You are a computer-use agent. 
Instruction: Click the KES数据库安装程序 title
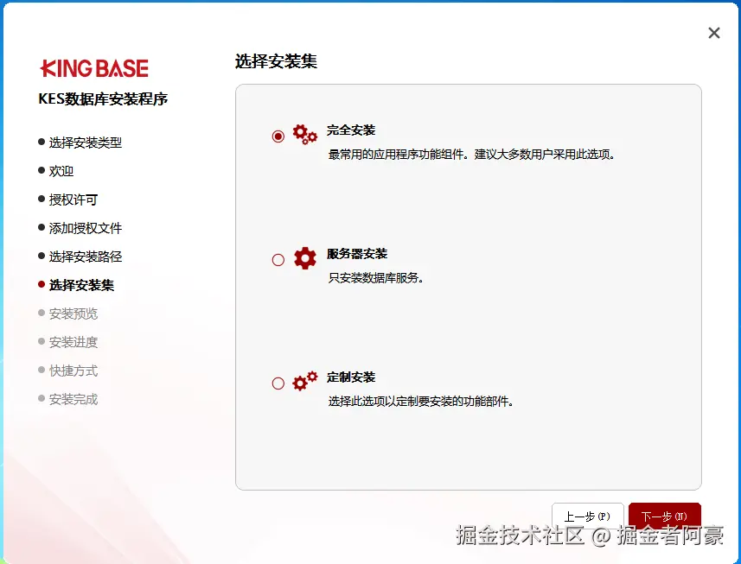point(103,99)
